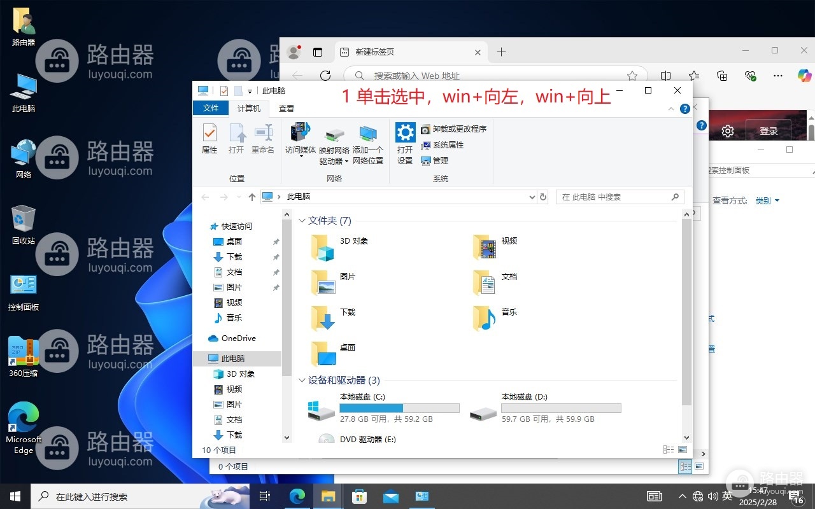Open Customize Quick Access Toolbar dropdown

(250, 91)
